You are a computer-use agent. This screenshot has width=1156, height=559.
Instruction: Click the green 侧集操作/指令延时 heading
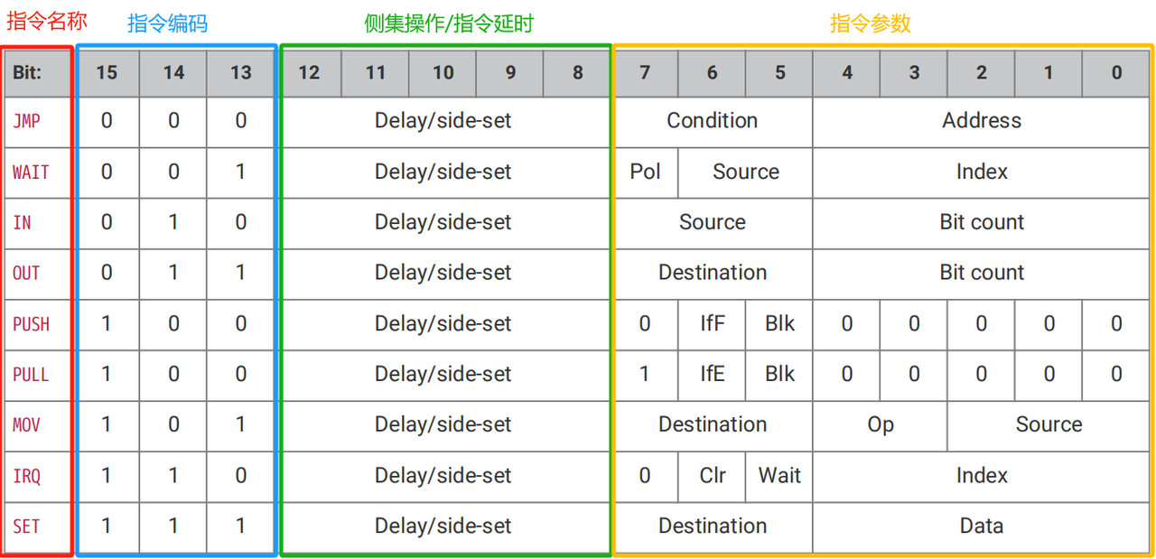[449, 23]
